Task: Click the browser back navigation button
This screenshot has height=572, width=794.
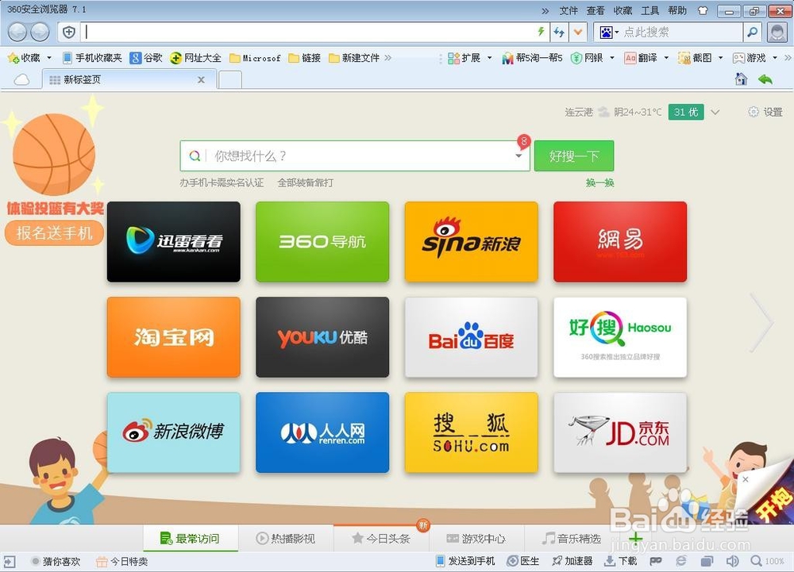Action: [x=17, y=33]
